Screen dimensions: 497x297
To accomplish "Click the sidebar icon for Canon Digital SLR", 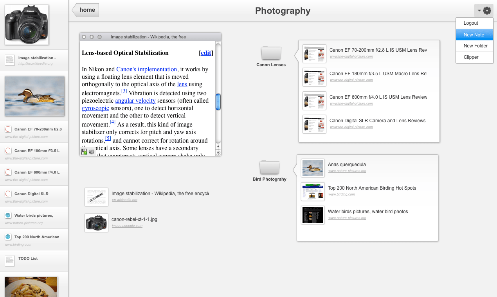I will click(x=8, y=194).
